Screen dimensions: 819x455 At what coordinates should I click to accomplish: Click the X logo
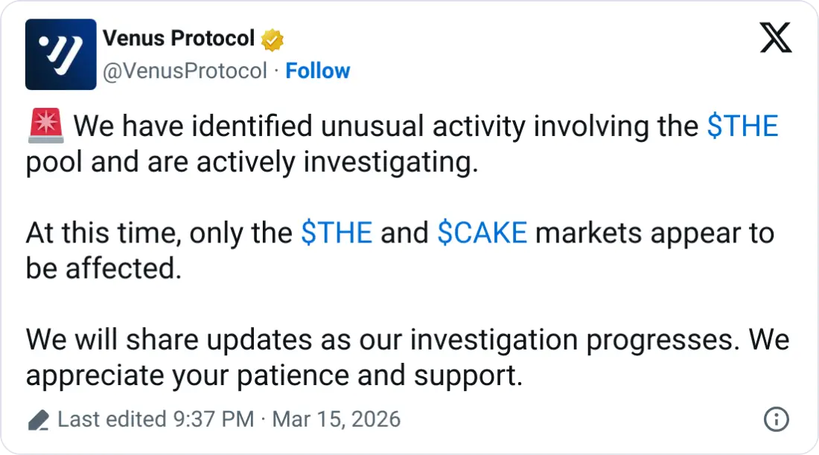point(776,37)
